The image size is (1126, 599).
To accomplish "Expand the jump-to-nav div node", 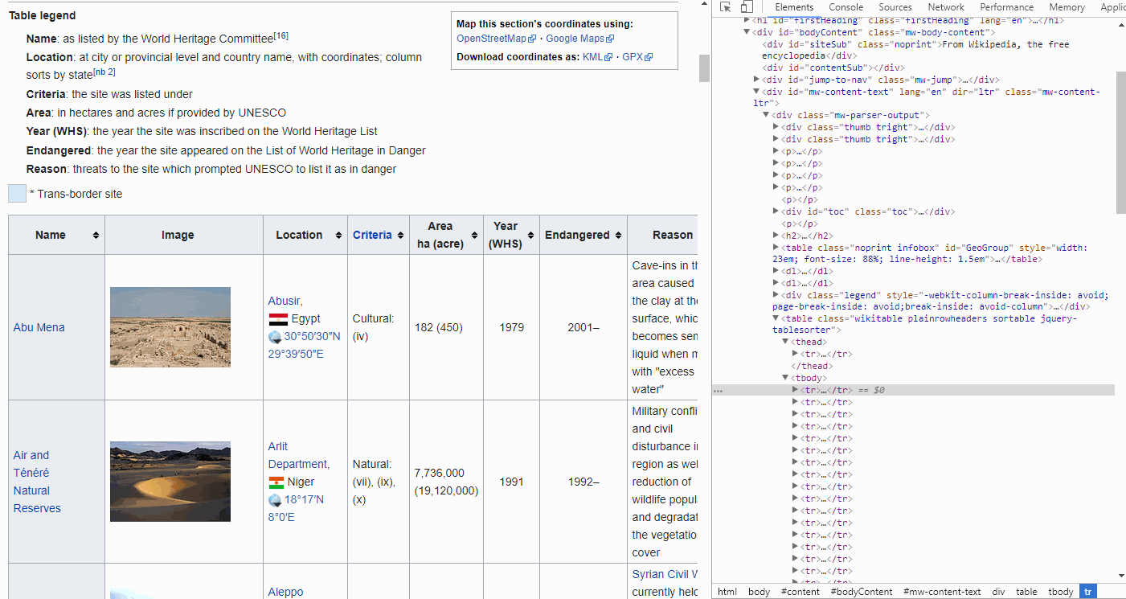I will pyautogui.click(x=756, y=80).
